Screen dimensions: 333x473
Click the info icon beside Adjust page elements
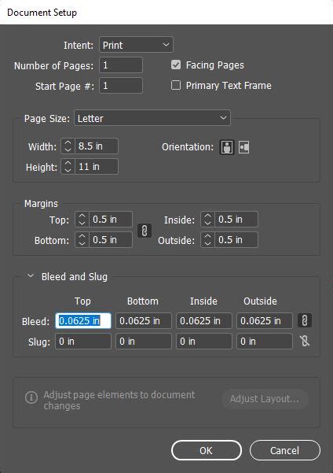(x=31, y=397)
